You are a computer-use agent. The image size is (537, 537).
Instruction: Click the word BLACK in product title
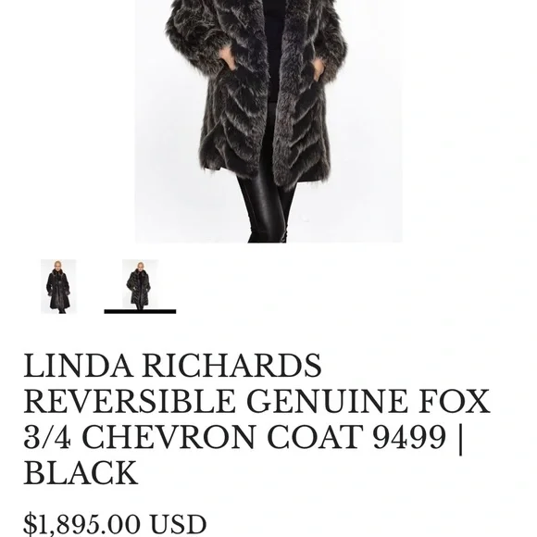pos(81,472)
